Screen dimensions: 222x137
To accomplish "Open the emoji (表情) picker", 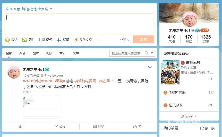I will point(11,40).
